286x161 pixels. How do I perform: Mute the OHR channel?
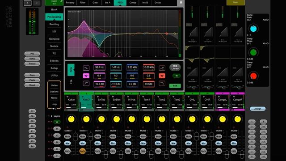point(204,136)
